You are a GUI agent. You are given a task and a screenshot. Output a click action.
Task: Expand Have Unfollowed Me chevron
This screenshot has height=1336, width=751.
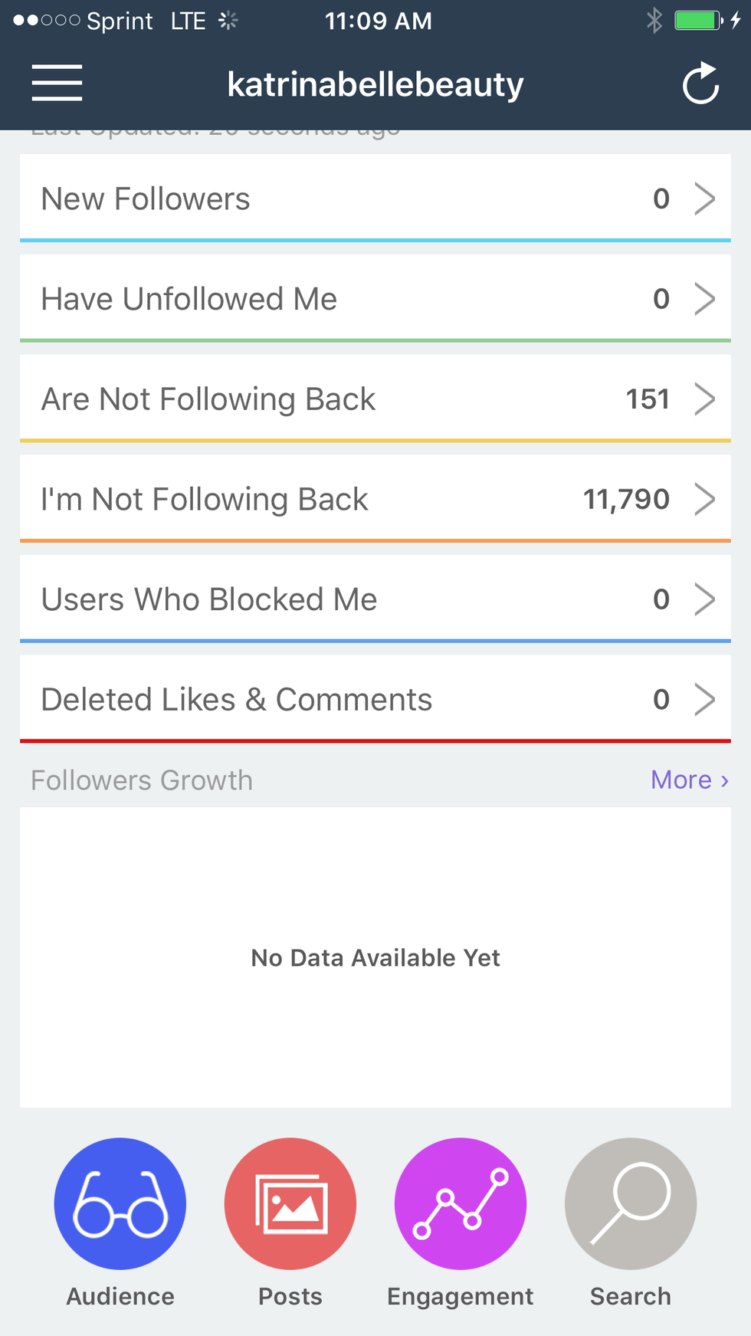click(704, 299)
